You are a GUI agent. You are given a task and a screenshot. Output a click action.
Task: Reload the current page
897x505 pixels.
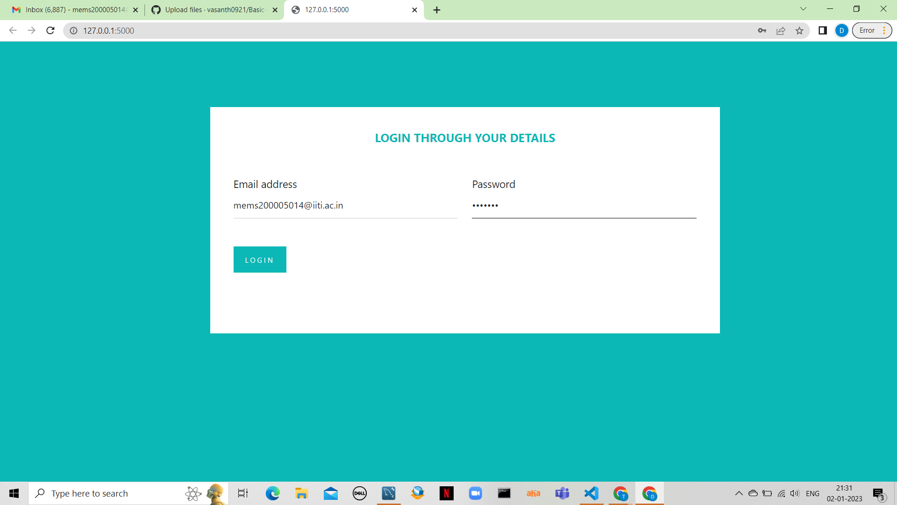point(50,30)
